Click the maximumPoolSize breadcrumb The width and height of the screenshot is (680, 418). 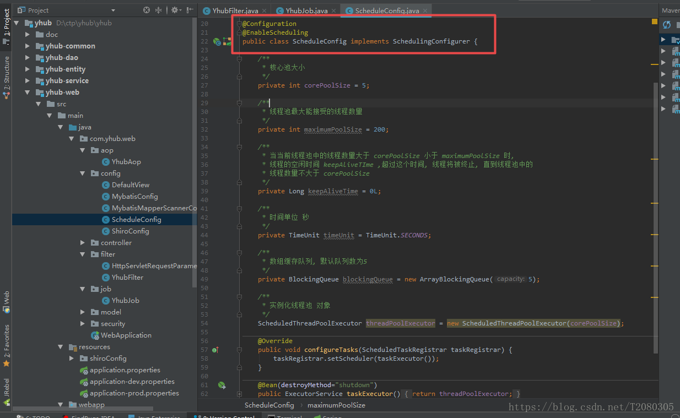click(336, 405)
